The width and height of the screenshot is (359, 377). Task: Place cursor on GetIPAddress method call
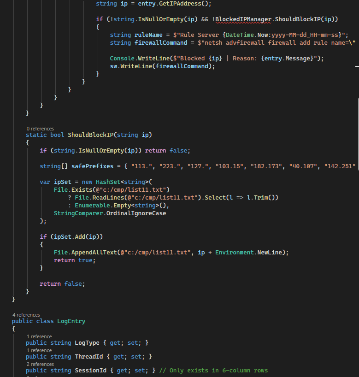pyautogui.click(x=180, y=4)
